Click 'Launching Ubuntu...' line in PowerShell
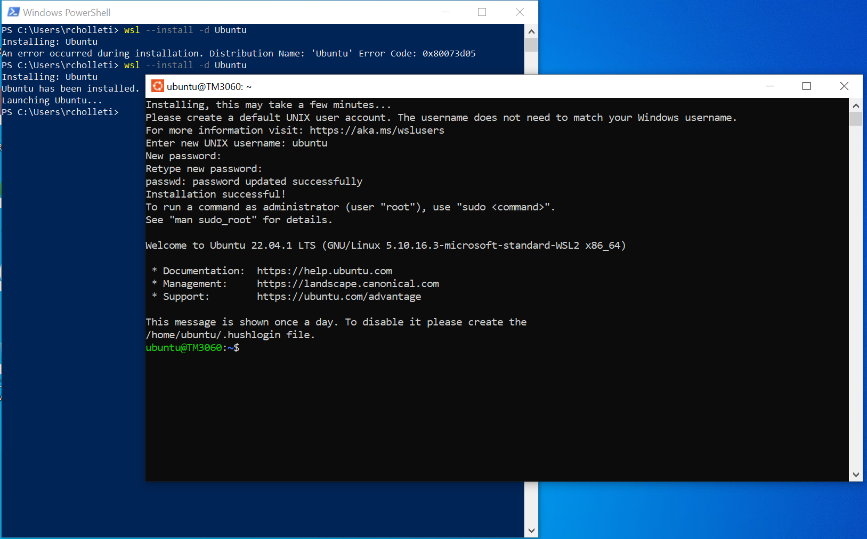867x539 pixels. tap(52, 101)
